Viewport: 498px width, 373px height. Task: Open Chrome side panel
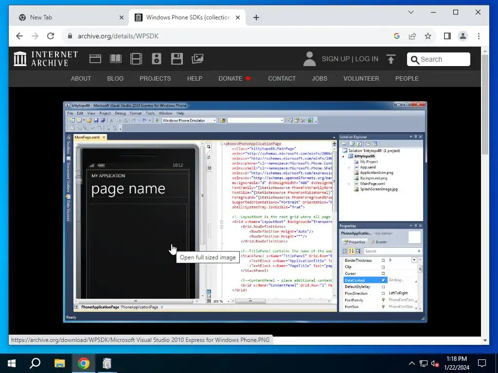tap(447, 36)
